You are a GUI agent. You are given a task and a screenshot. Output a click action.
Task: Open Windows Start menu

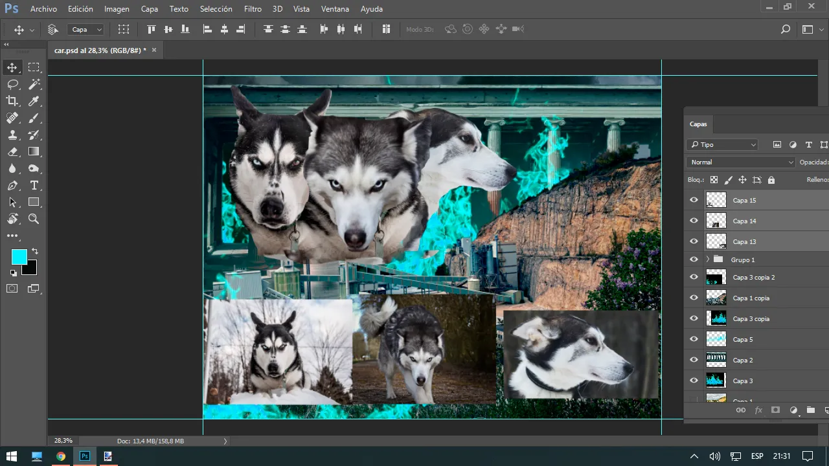coord(12,456)
